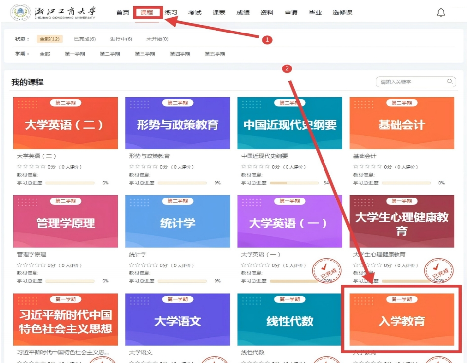Image resolution: width=468 pixels, height=363 pixels.
Task: Open the 大学英语（一）course card
Action: click(290, 221)
